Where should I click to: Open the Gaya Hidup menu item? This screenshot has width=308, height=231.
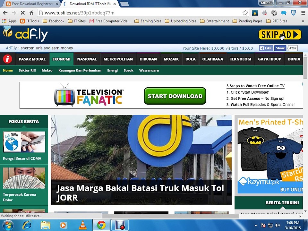[269, 59]
